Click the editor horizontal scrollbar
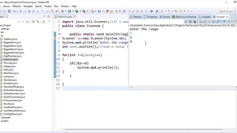 click(144, 129)
